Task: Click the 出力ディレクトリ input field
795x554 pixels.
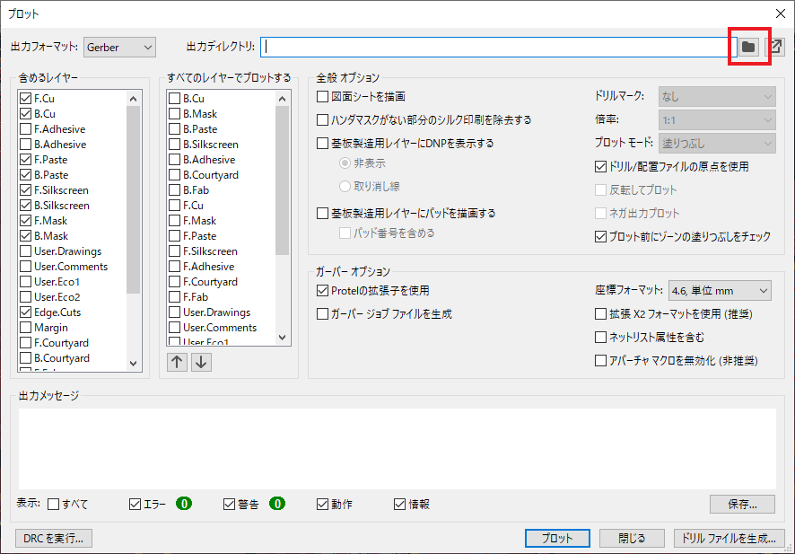Action: (499, 47)
